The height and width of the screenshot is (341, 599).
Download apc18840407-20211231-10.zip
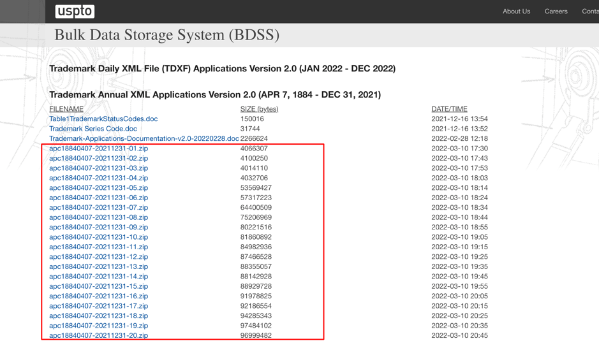[99, 237]
